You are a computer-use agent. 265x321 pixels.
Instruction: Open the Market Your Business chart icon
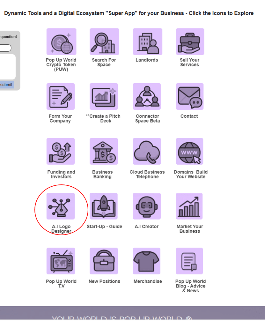pyautogui.click(x=189, y=206)
